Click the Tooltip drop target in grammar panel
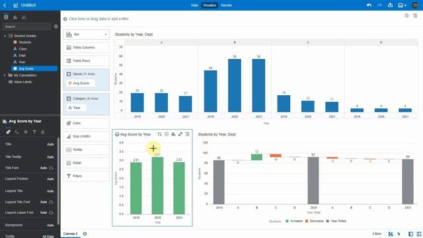 click(x=87, y=149)
